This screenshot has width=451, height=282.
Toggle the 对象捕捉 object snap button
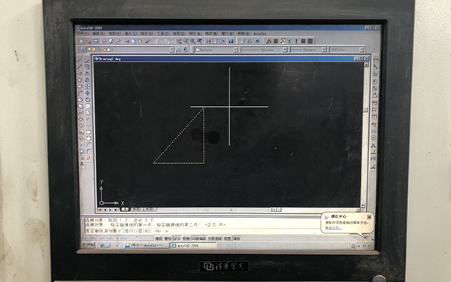coord(198,238)
